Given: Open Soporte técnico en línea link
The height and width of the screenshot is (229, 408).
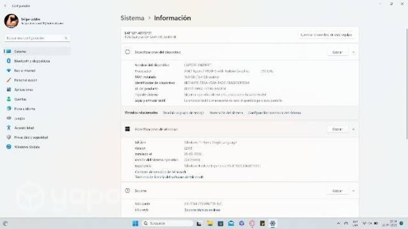Looking at the screenshot, I should pos(202,210).
